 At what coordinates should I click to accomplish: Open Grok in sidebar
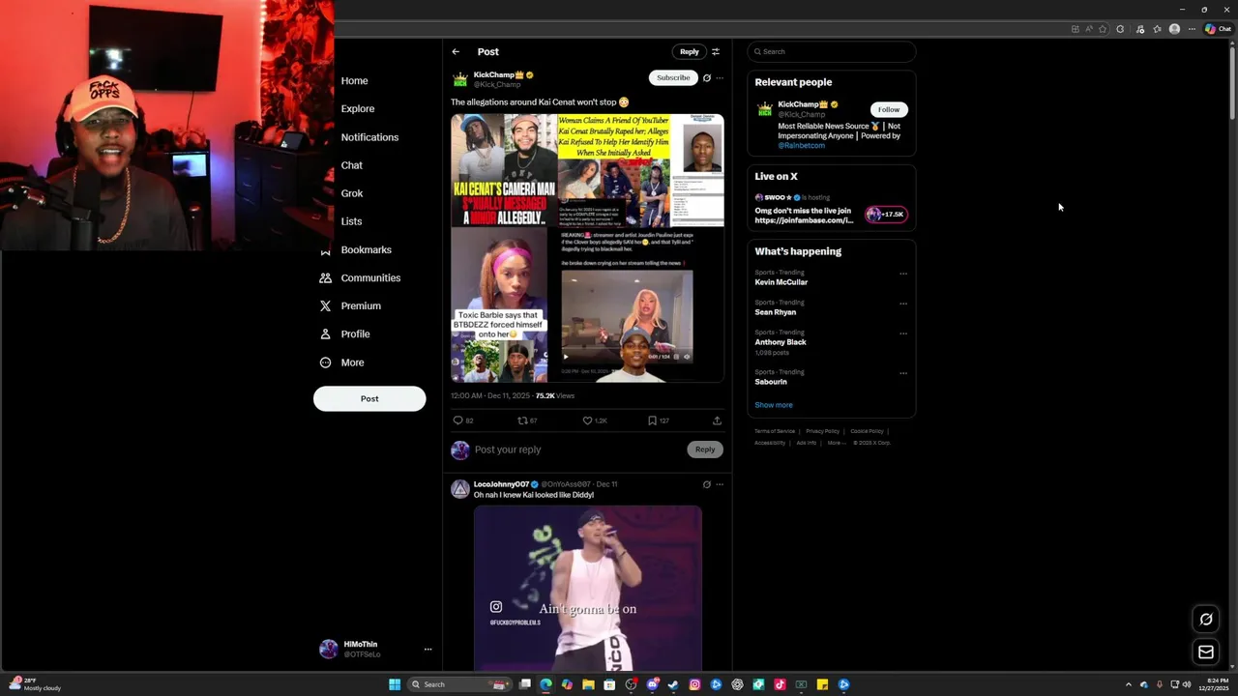point(352,193)
